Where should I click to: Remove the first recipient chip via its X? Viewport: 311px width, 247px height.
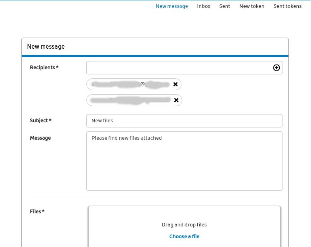point(175,84)
